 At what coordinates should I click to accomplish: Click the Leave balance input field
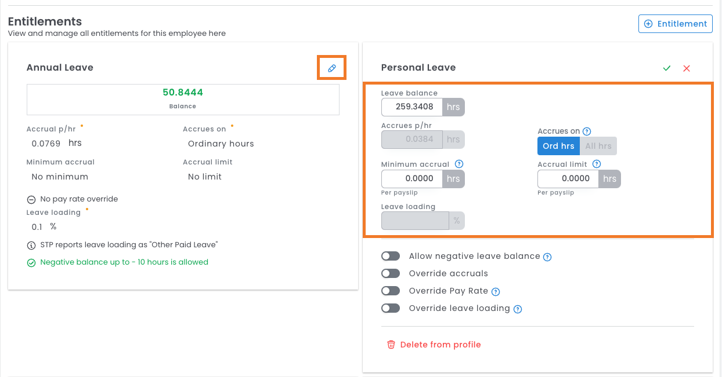(x=412, y=107)
